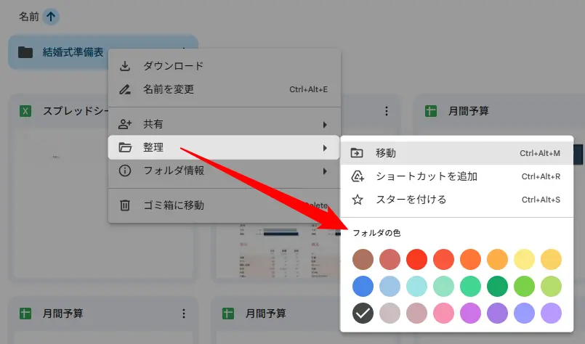Choose 移動 from the organize submenu
585x344 pixels.
(386, 153)
